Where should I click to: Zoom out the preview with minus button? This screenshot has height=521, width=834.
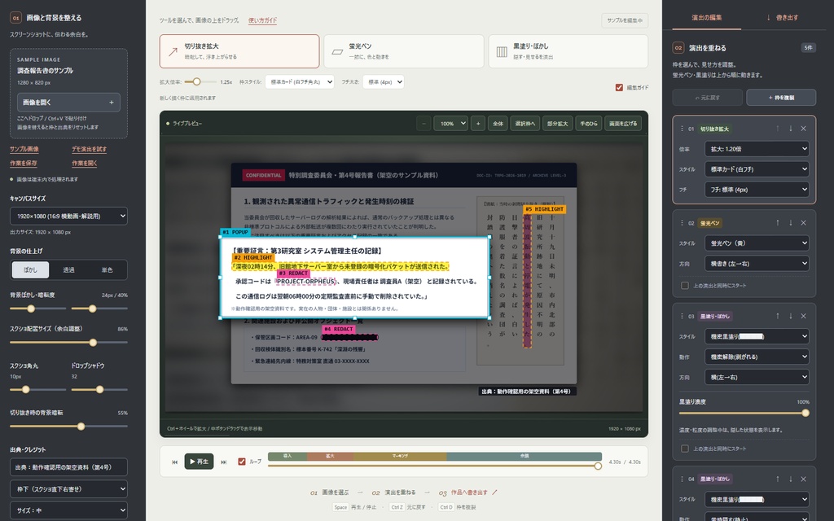point(424,124)
